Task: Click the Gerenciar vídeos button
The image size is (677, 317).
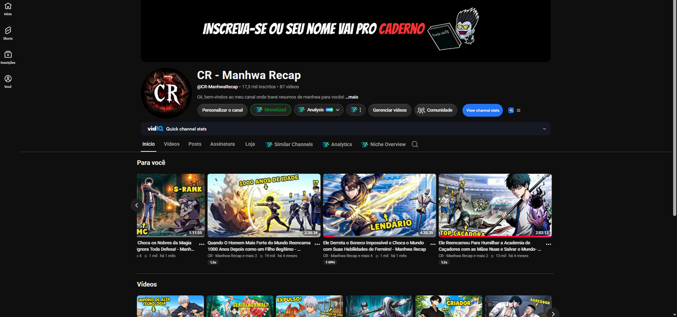Action: pos(390,110)
